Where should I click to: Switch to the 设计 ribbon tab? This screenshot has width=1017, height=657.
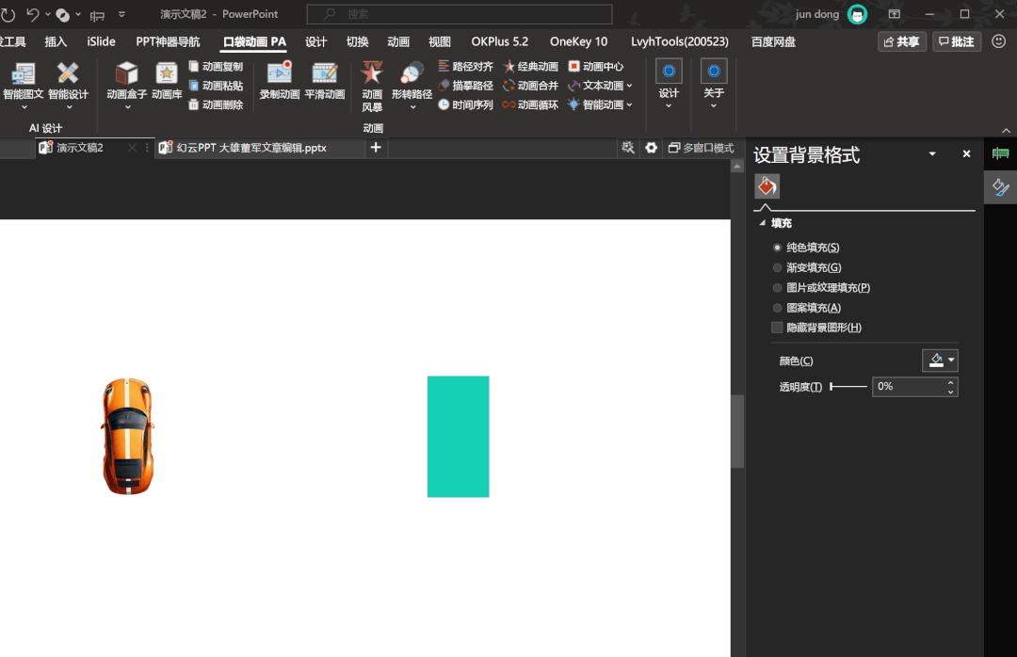pyautogui.click(x=315, y=41)
